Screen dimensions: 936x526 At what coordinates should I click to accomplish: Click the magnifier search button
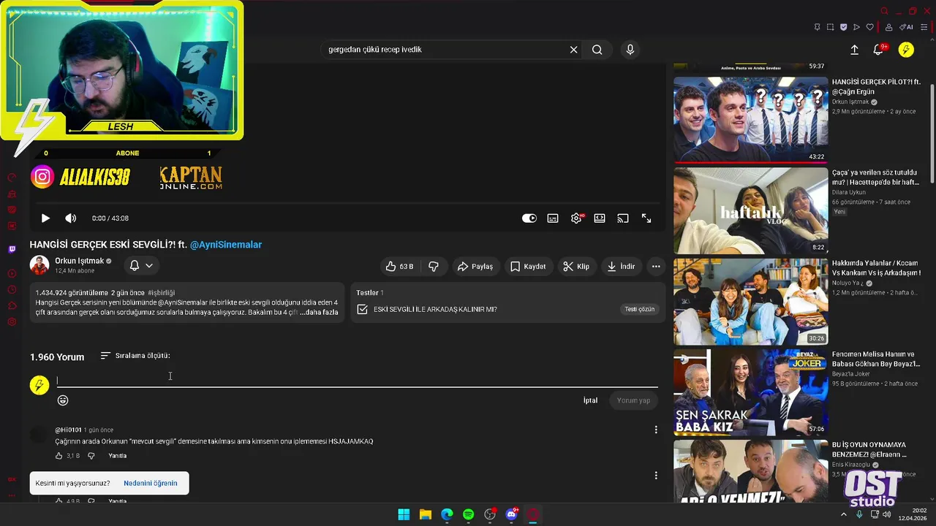tap(597, 50)
